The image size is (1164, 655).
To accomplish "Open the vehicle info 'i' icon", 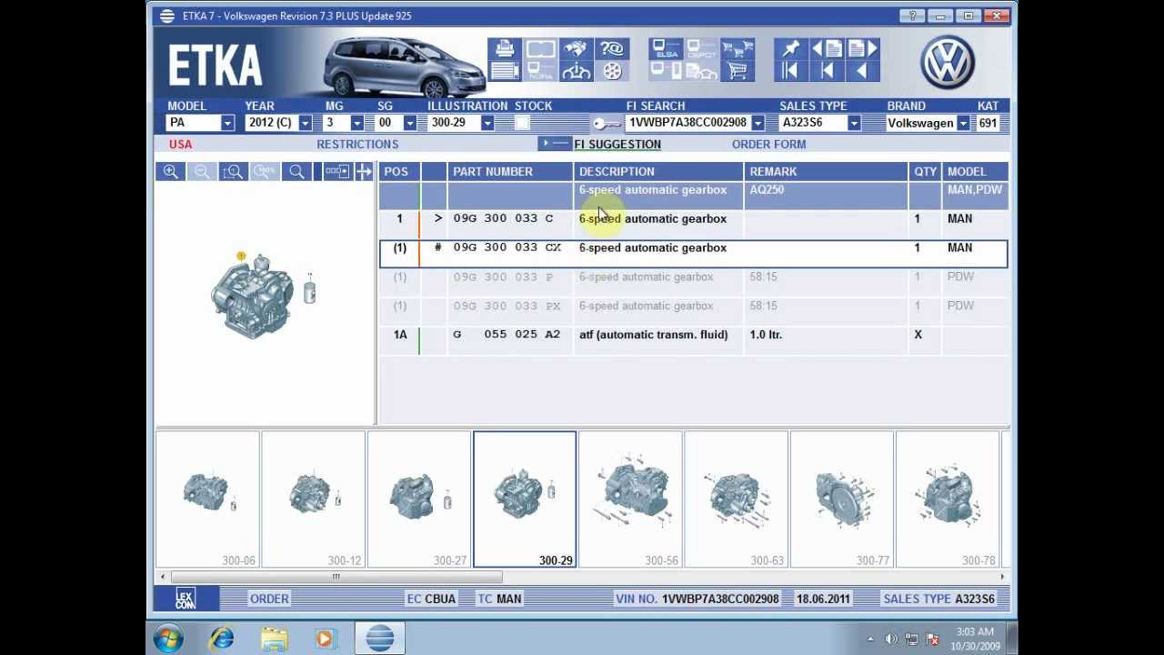I will 576,71.
